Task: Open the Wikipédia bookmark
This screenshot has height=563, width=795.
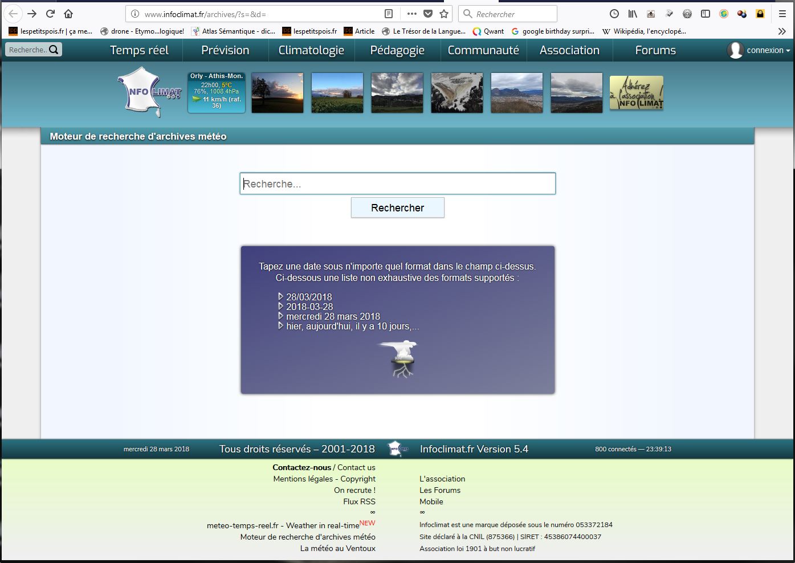Action: 644,31
